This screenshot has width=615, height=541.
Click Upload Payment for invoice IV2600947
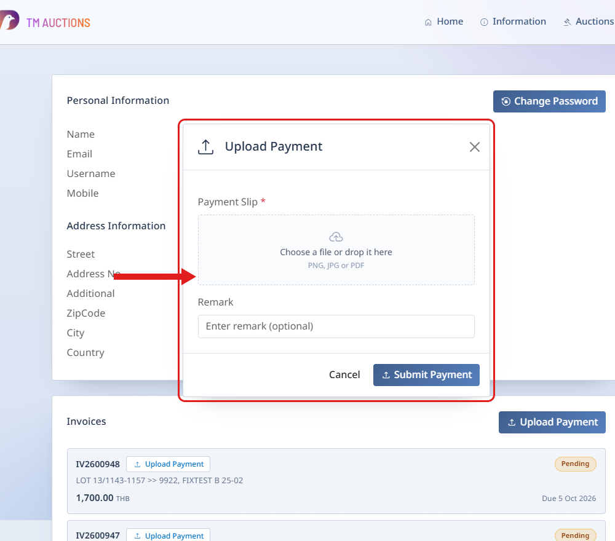tap(168, 535)
